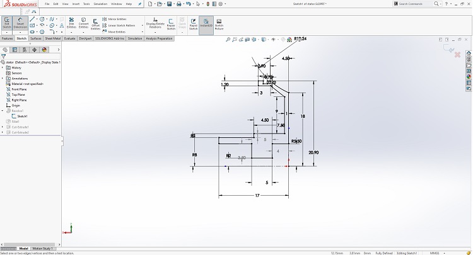Open the Smart Dimension dropdown arrow
This screenshot has height=255, width=473.
[20, 32]
